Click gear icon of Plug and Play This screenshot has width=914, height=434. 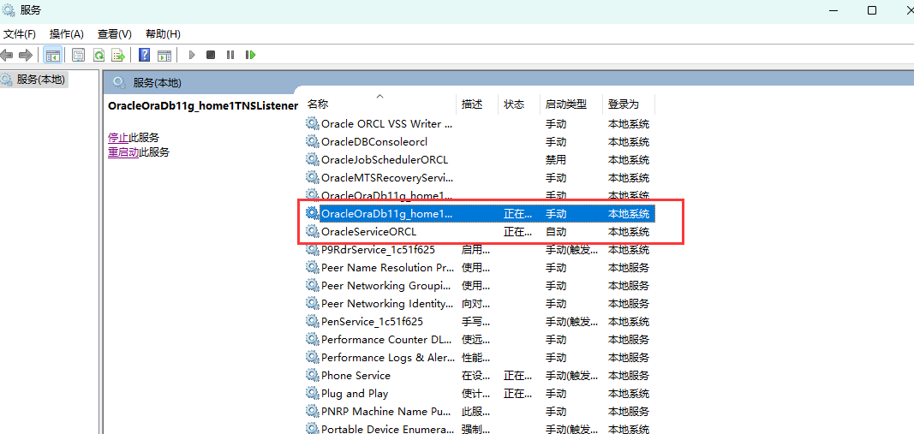pyautogui.click(x=313, y=393)
